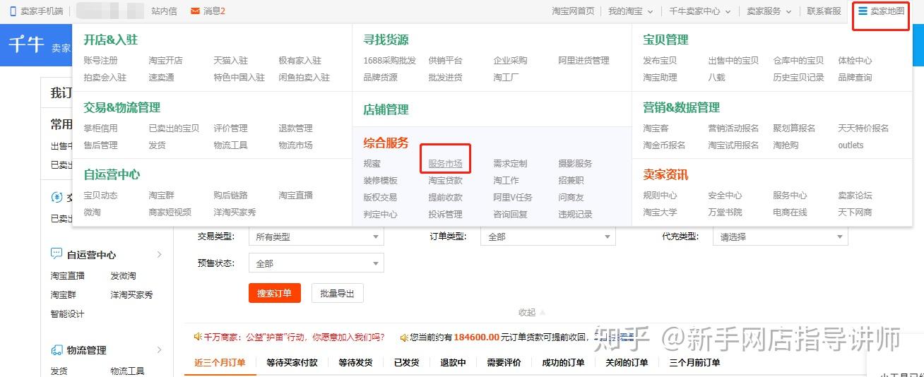The height and width of the screenshot is (377, 924).
Task: Open 物流工具 in seller map
Action: 231,145
